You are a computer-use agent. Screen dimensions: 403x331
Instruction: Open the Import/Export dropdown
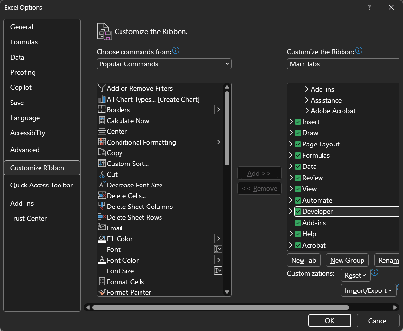(x=368, y=290)
